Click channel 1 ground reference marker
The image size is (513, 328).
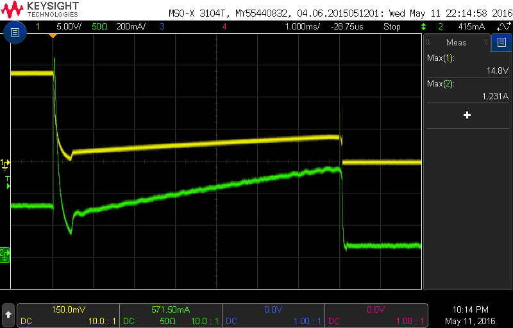pos(5,165)
